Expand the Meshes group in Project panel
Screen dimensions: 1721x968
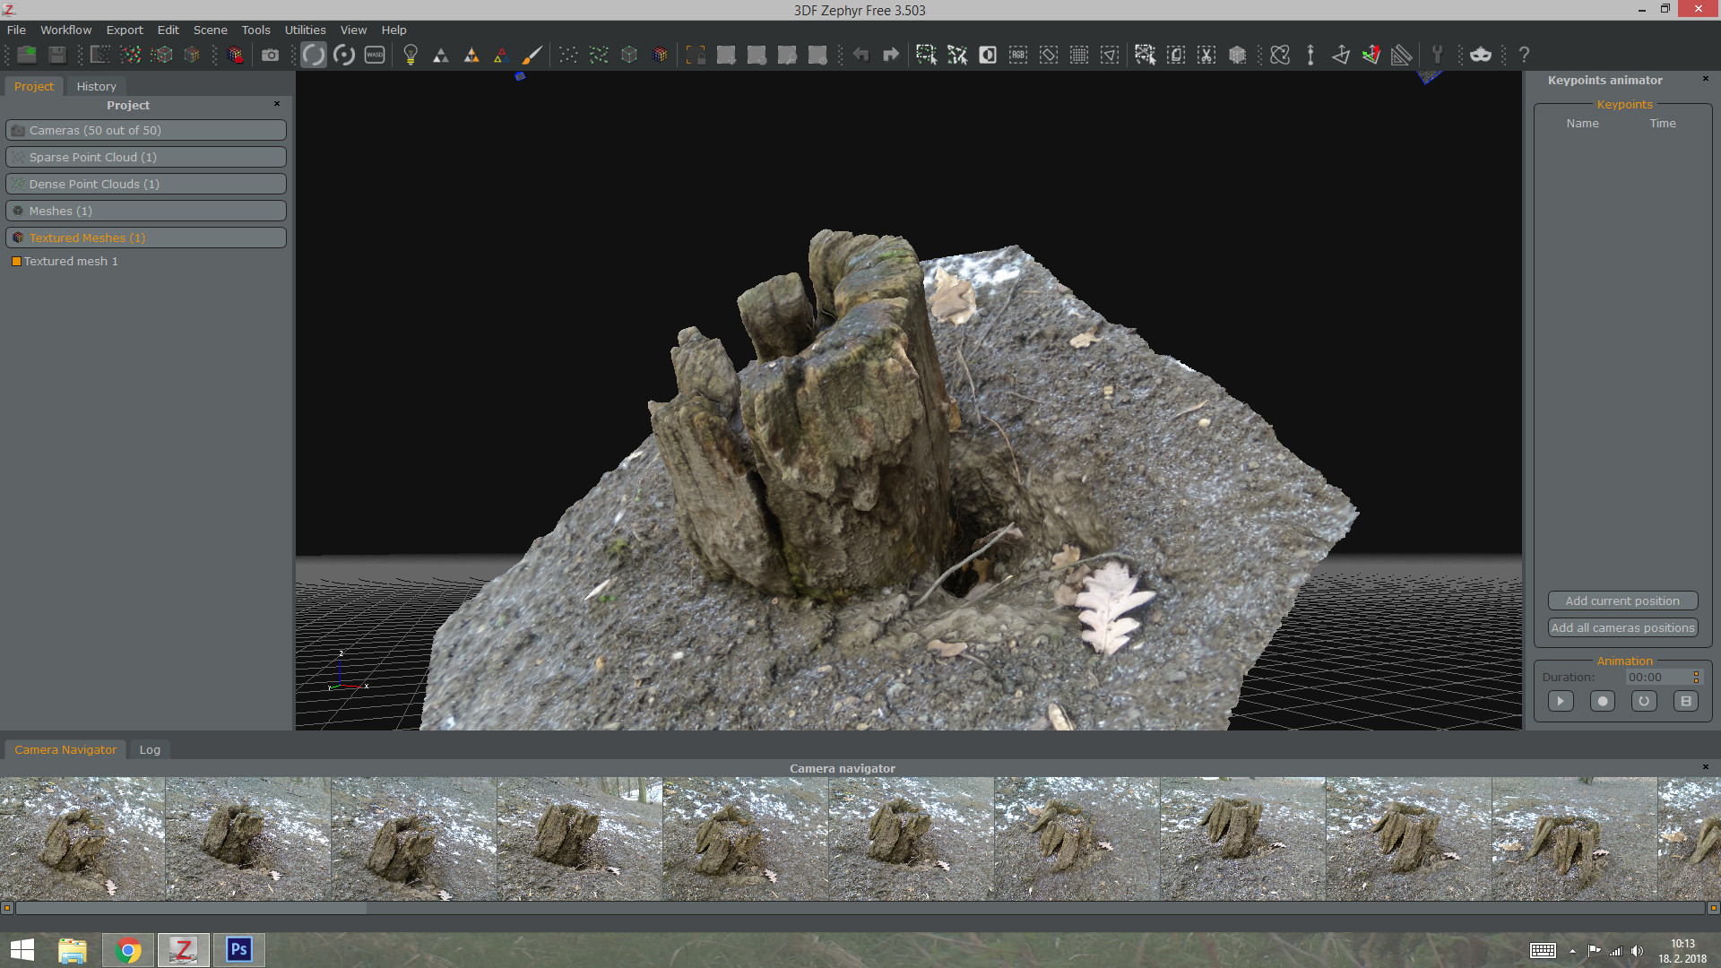[145, 211]
